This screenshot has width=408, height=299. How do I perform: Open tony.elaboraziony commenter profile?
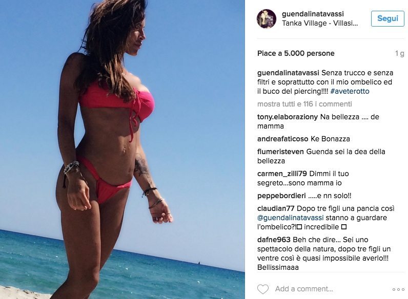(x=288, y=117)
